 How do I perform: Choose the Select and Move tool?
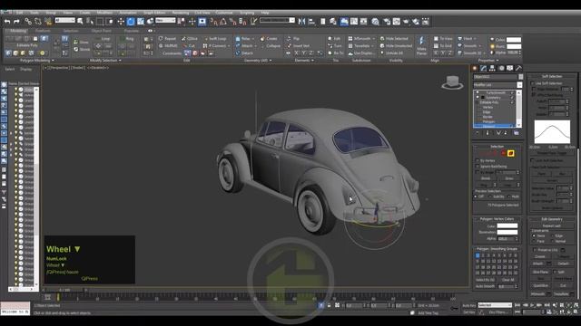click(121, 22)
